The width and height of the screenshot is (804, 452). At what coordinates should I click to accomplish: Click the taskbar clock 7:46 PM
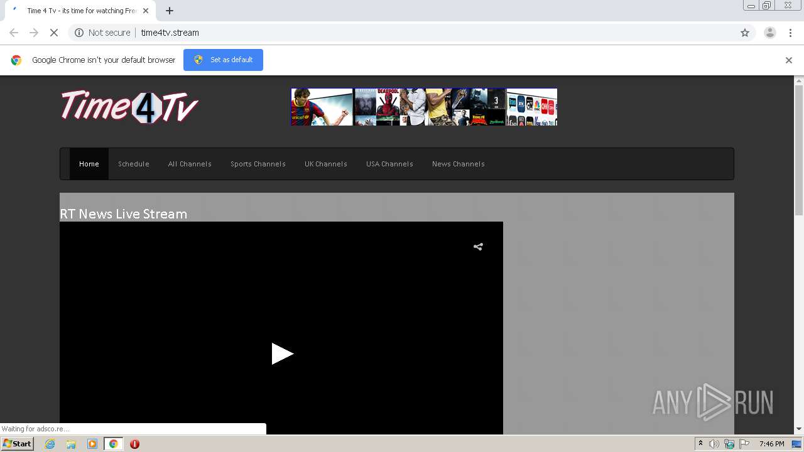point(771,444)
